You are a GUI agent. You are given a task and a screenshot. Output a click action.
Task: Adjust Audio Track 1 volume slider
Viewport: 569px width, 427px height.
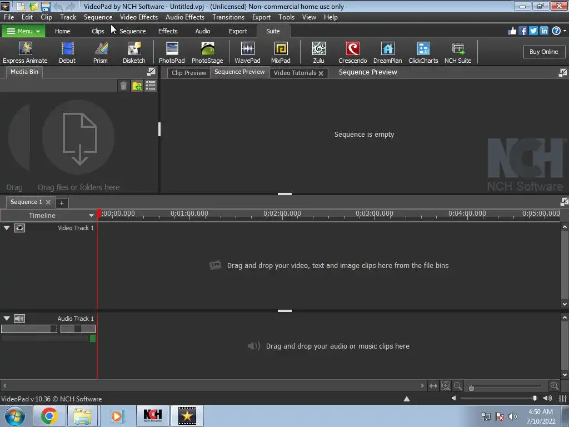29,329
